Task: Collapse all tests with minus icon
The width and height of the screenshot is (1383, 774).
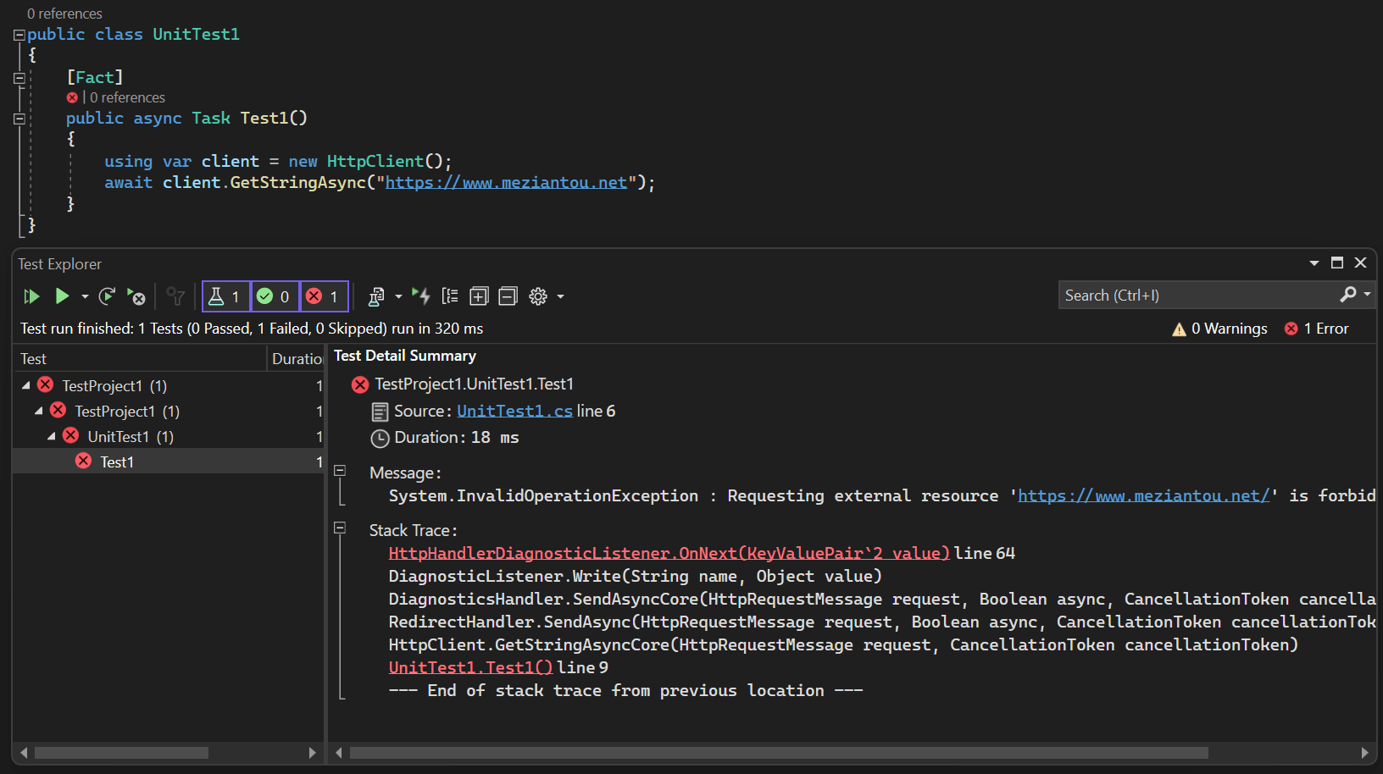Action: pos(508,296)
